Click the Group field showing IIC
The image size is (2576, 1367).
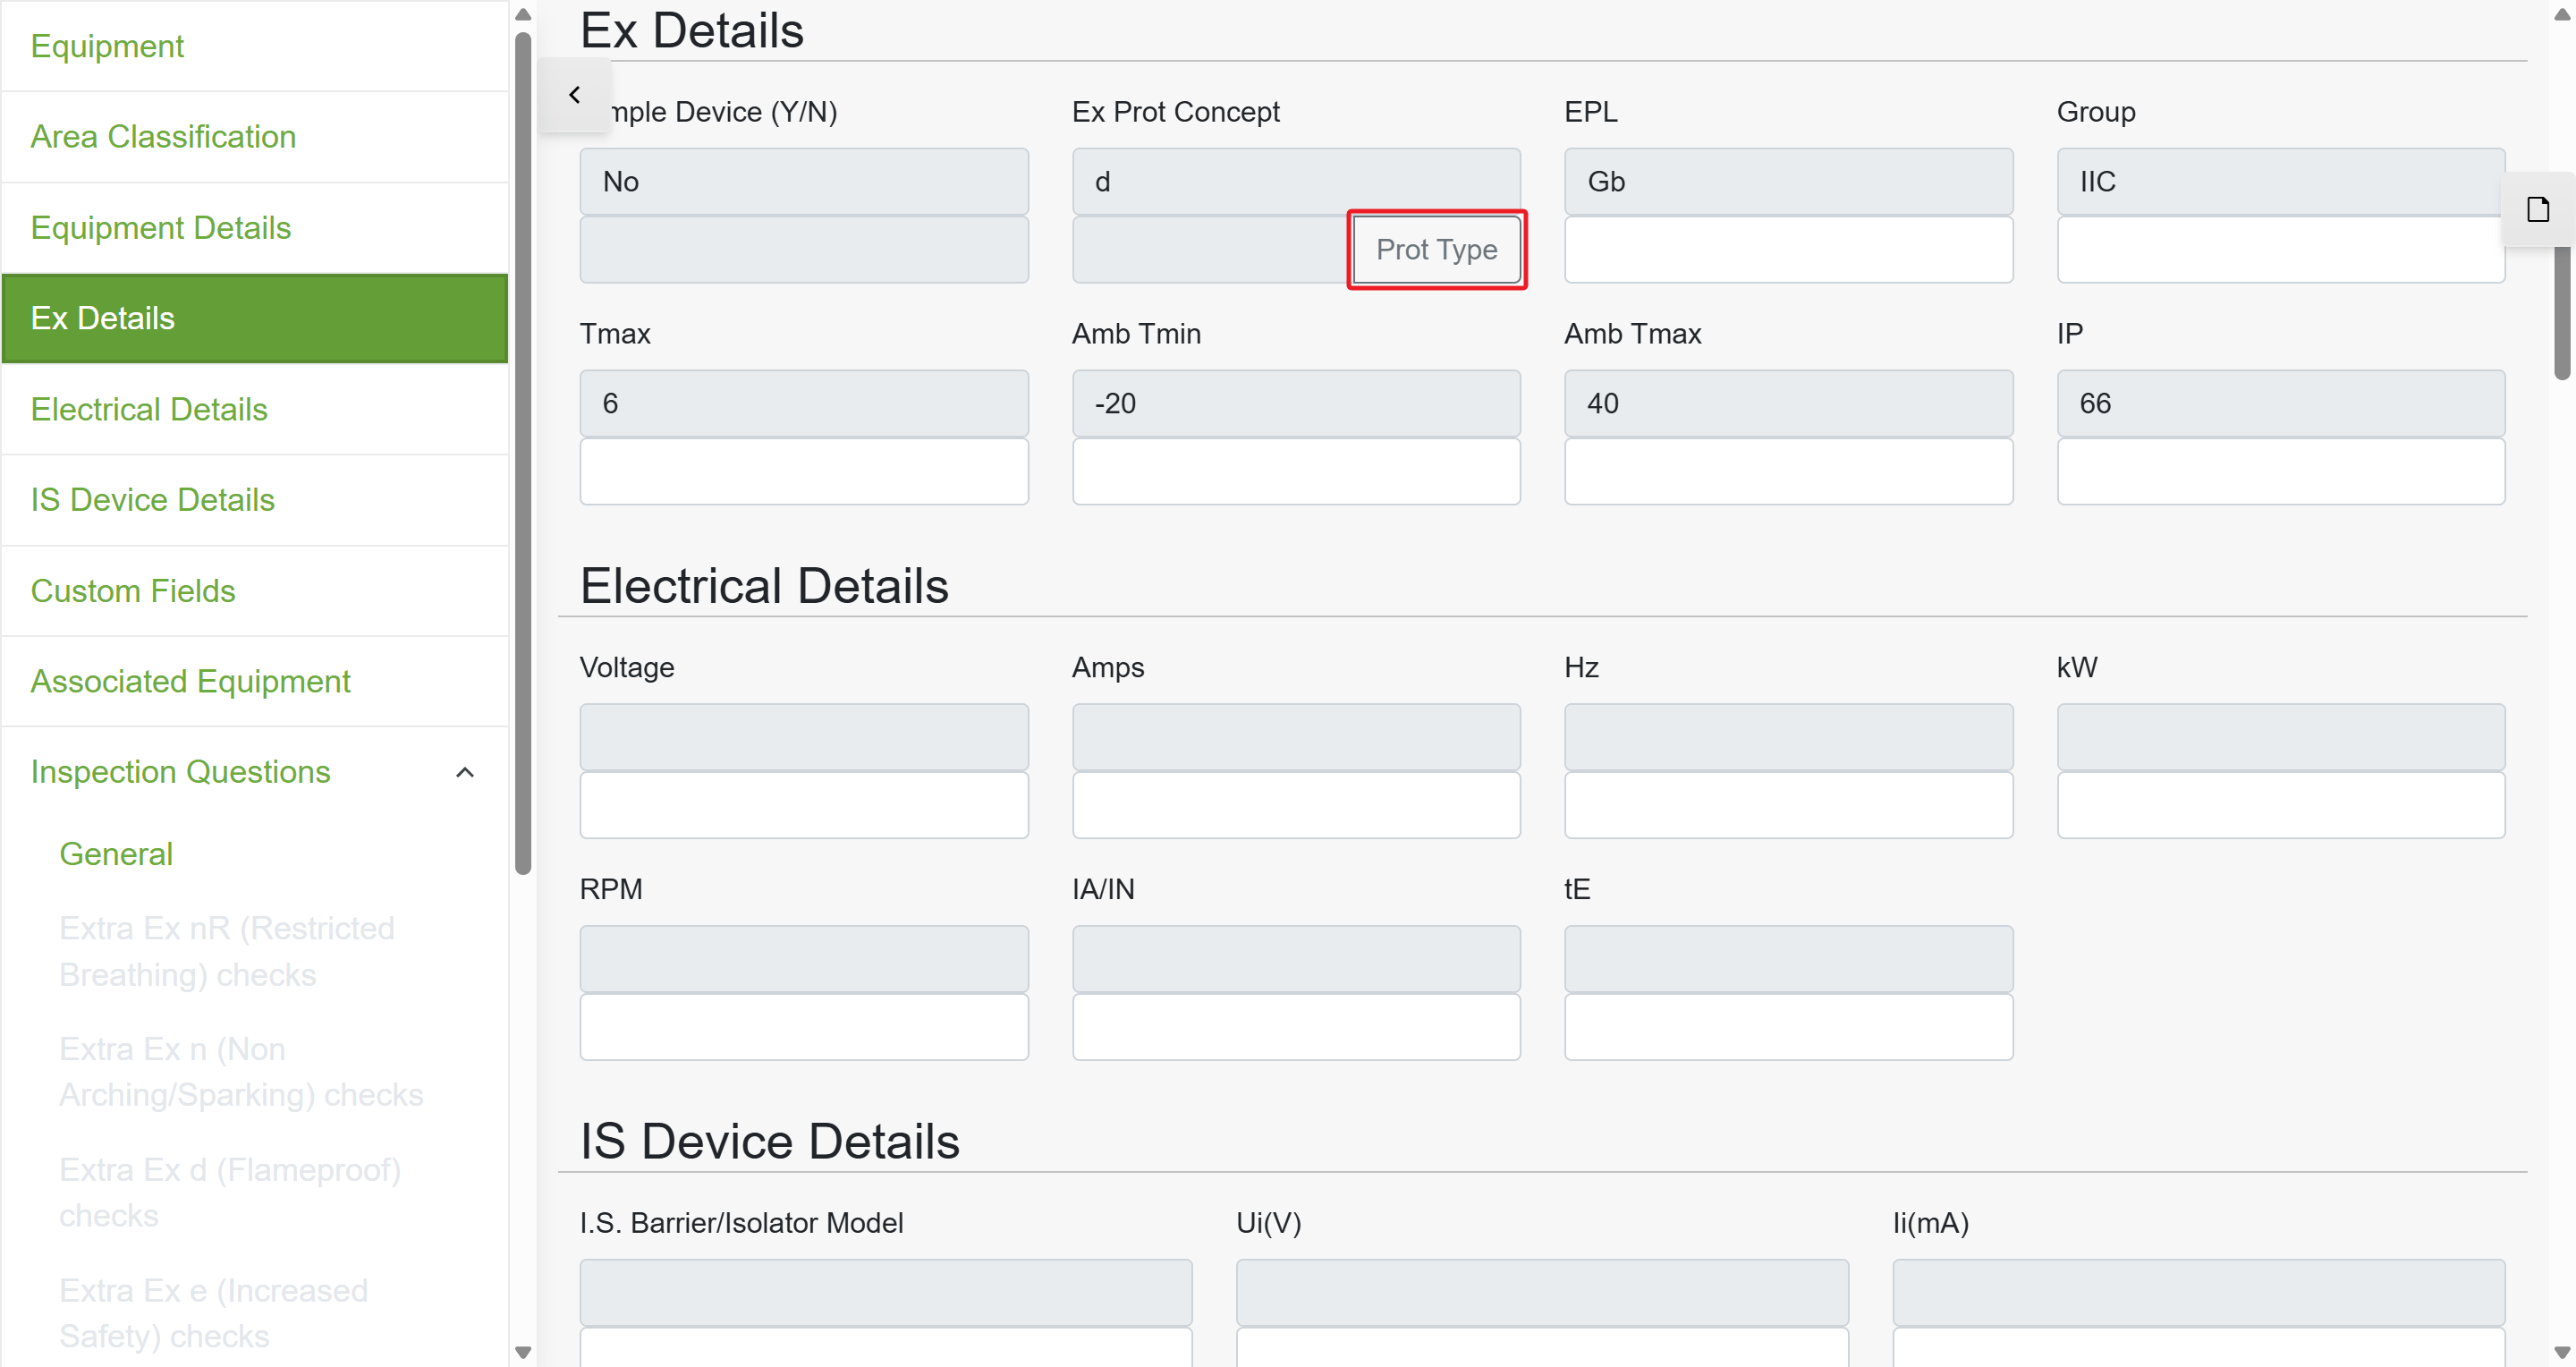point(2281,181)
